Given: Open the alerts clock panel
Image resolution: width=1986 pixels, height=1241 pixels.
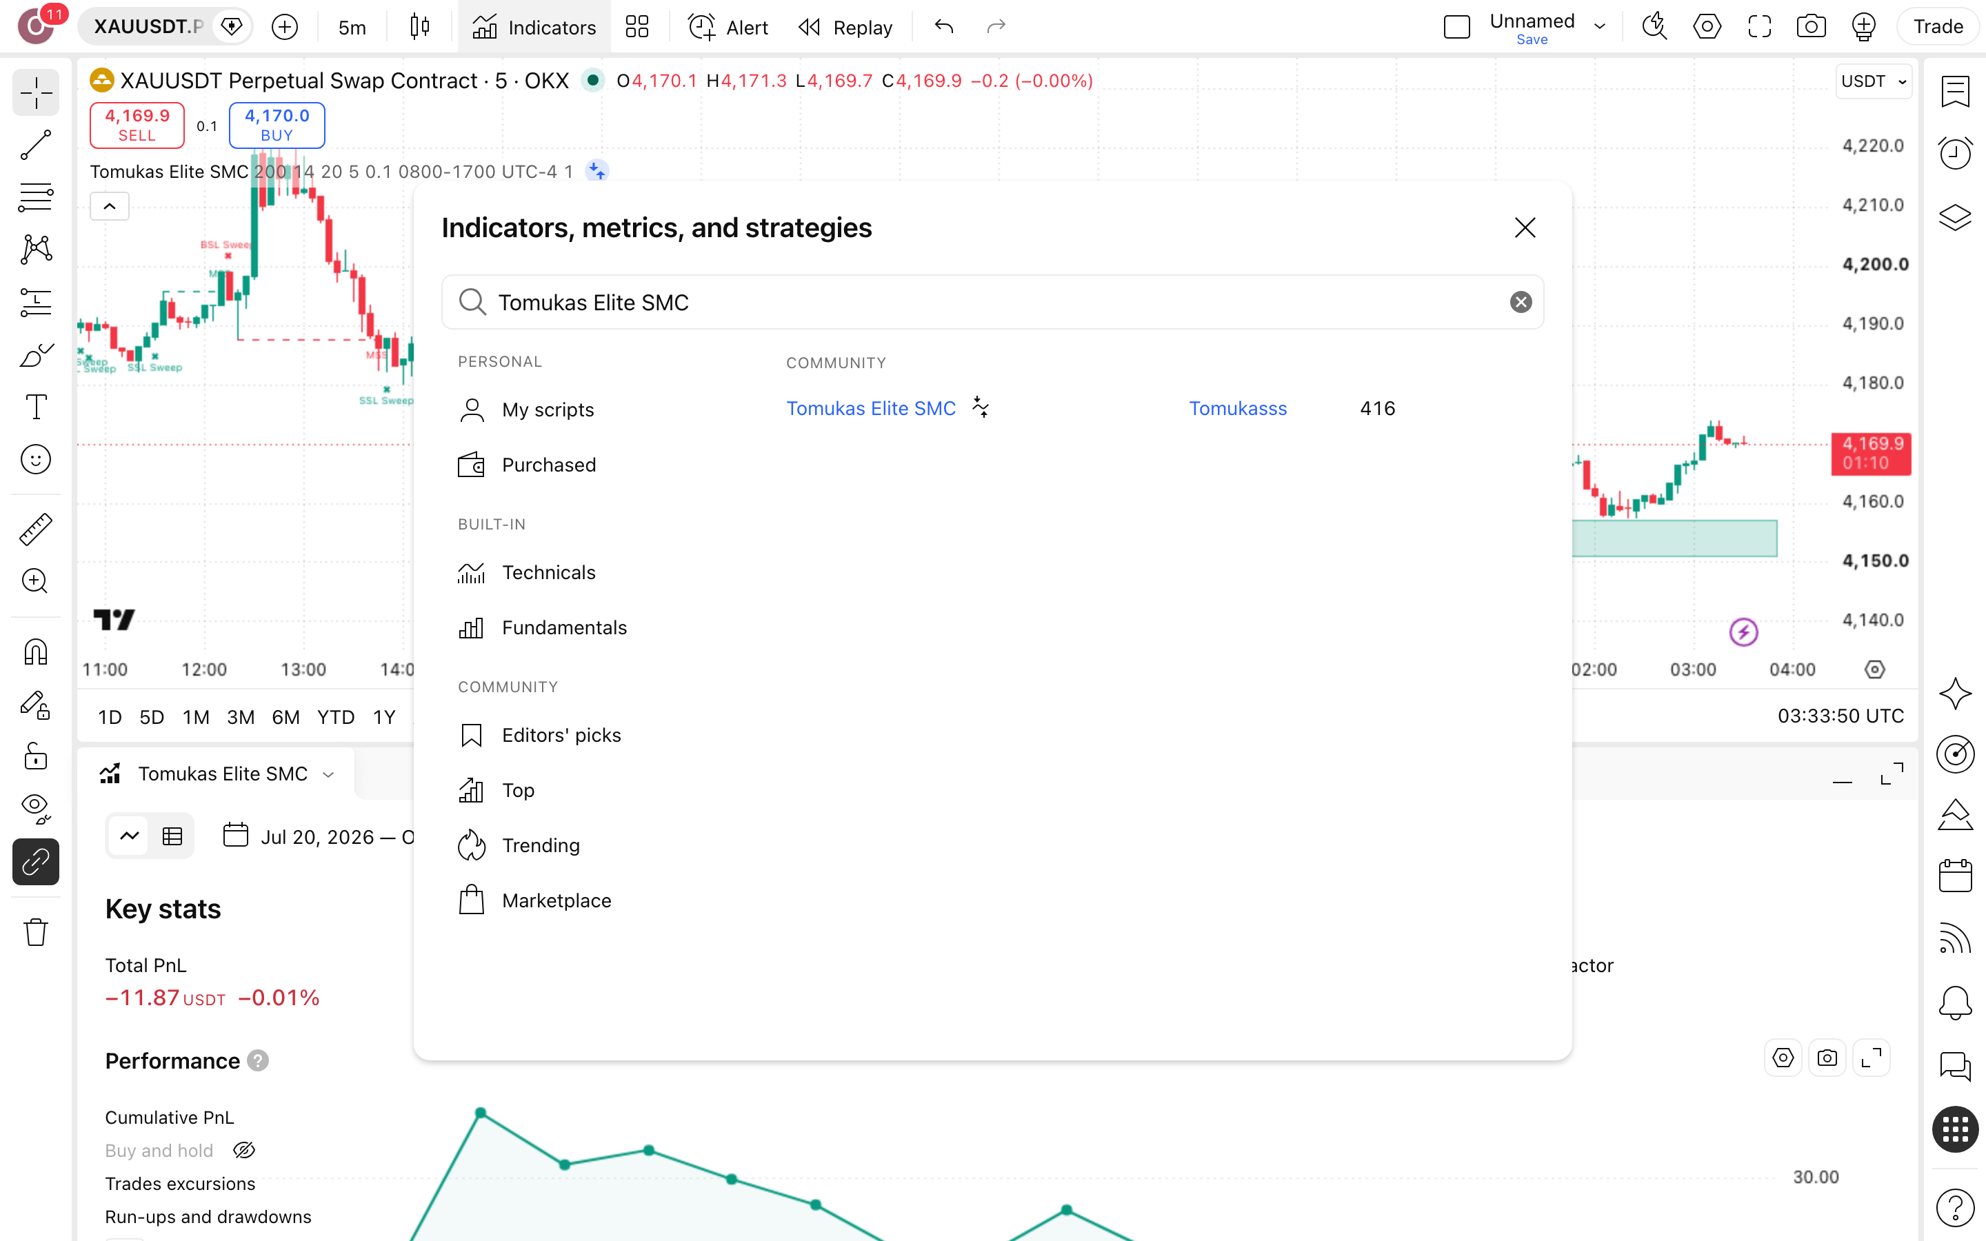Looking at the screenshot, I should (1955, 152).
